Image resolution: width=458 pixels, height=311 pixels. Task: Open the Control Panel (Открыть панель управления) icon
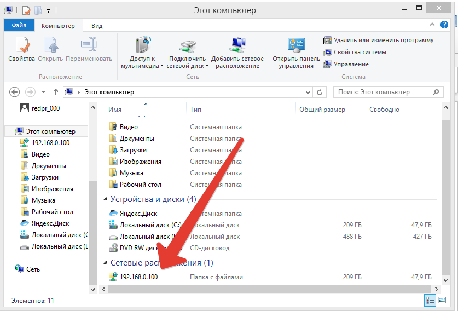(296, 53)
